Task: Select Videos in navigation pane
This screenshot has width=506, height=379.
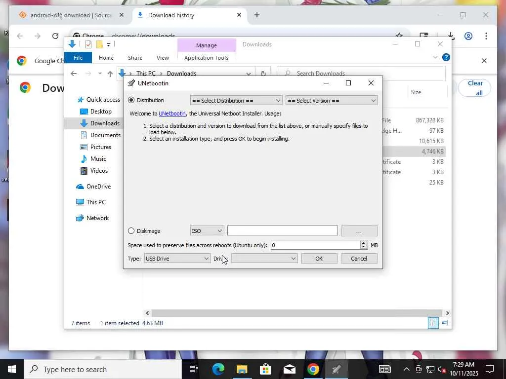Action: point(94,171)
